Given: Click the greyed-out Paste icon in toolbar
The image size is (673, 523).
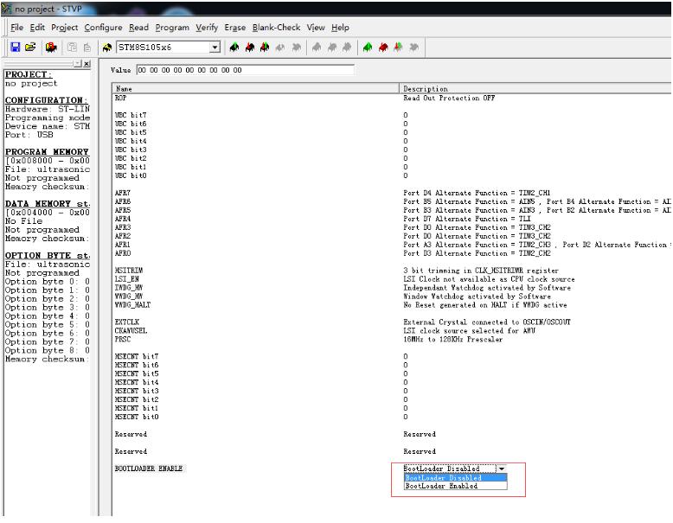Looking at the screenshot, I should [x=87, y=47].
